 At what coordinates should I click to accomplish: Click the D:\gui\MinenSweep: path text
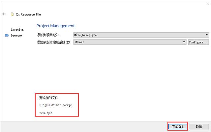[56, 105]
